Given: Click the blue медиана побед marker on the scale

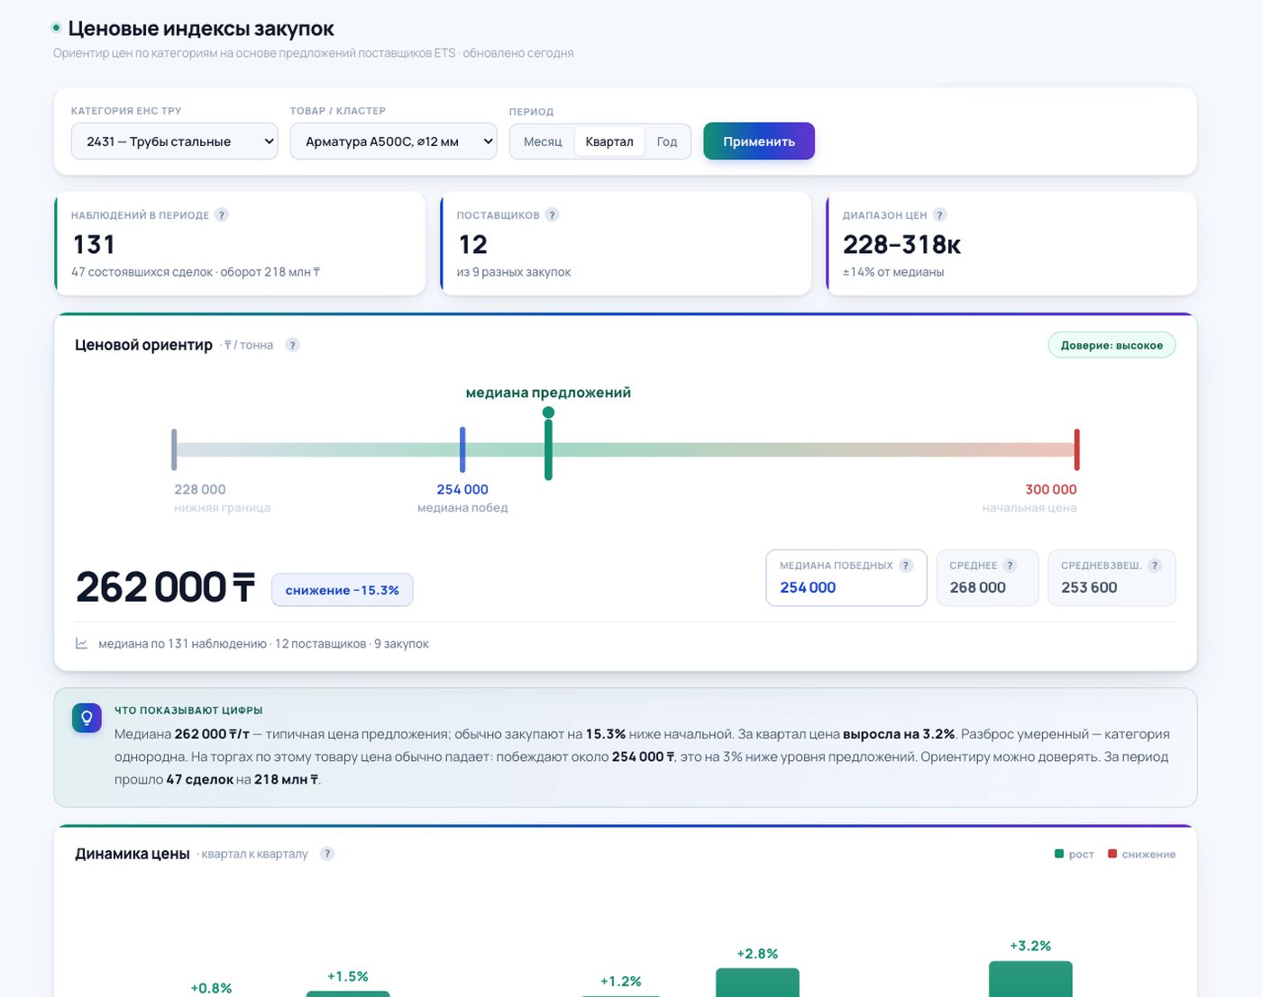Looking at the screenshot, I should 462,449.
